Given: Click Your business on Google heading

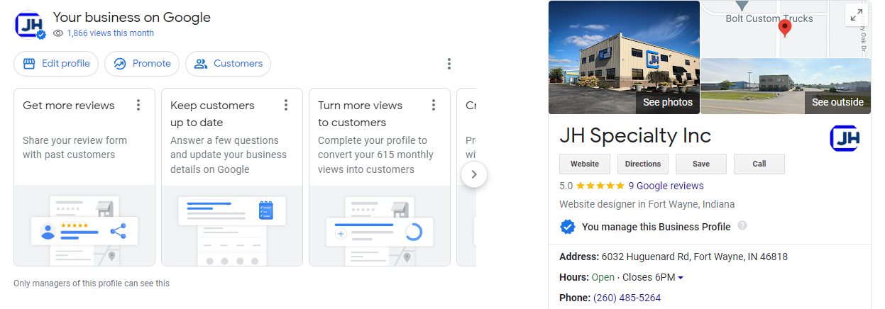Looking at the screenshot, I should point(132,17).
